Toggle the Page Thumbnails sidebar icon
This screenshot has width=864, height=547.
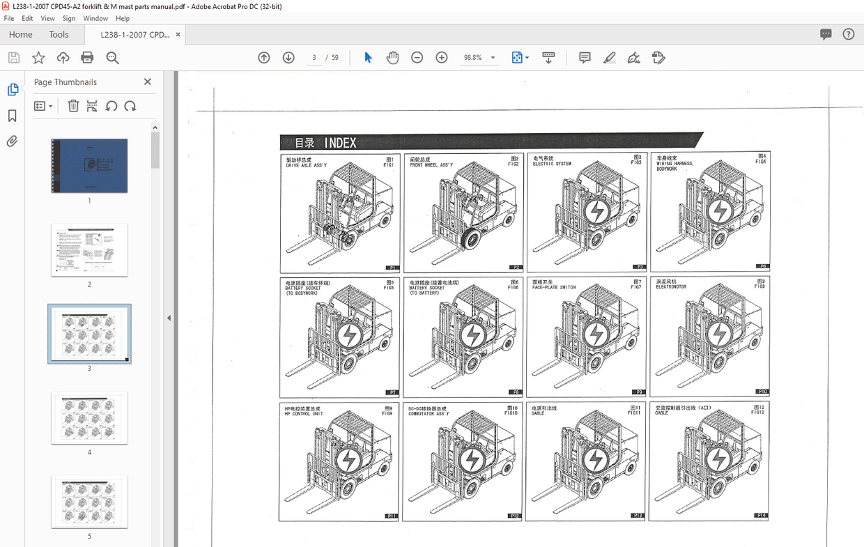point(13,89)
